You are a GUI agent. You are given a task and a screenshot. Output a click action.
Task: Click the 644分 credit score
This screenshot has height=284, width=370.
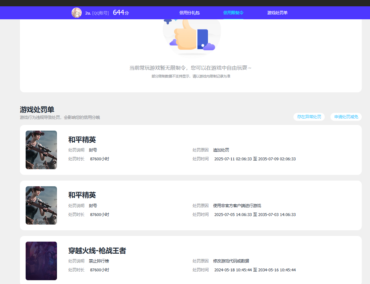121,12
